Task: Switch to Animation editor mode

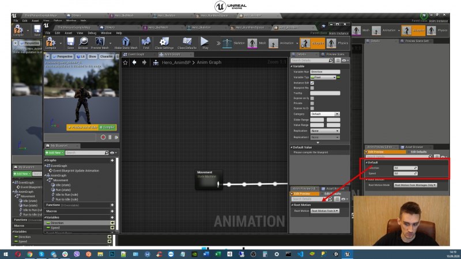Action: [x=282, y=43]
